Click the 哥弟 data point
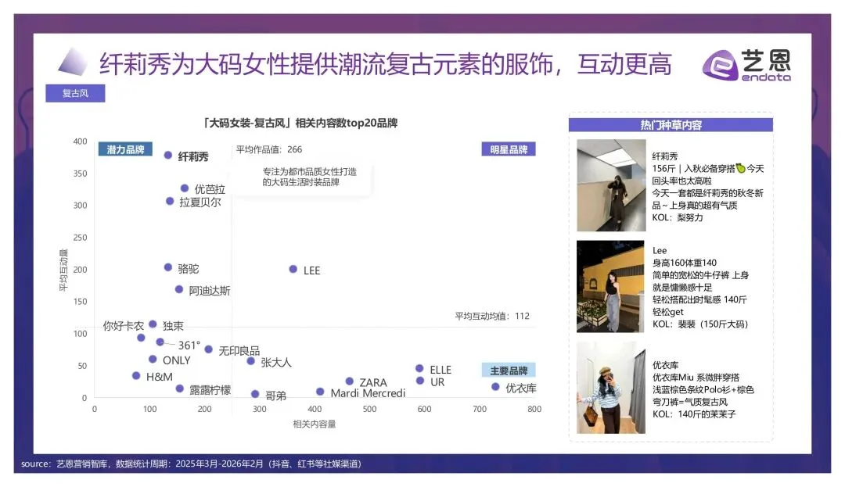845x487 pixels. pyautogui.click(x=255, y=394)
